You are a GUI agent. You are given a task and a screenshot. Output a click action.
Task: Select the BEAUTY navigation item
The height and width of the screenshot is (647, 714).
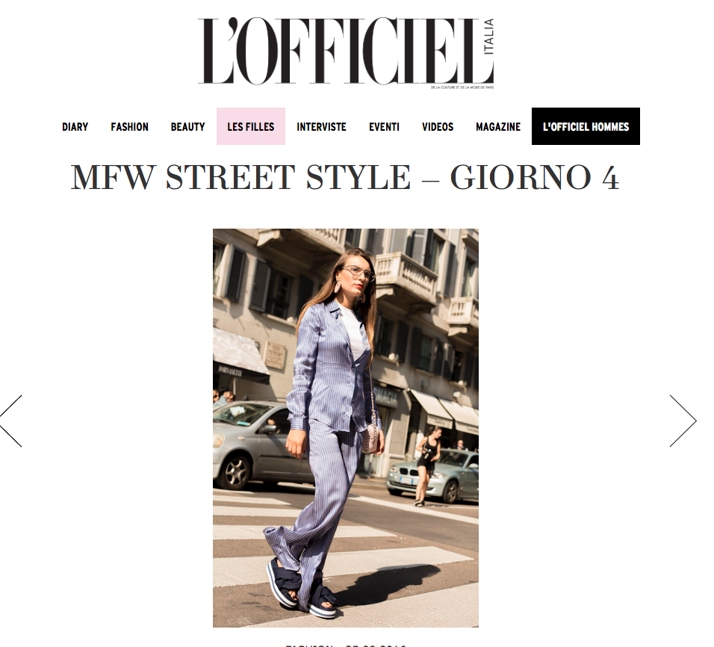click(187, 127)
